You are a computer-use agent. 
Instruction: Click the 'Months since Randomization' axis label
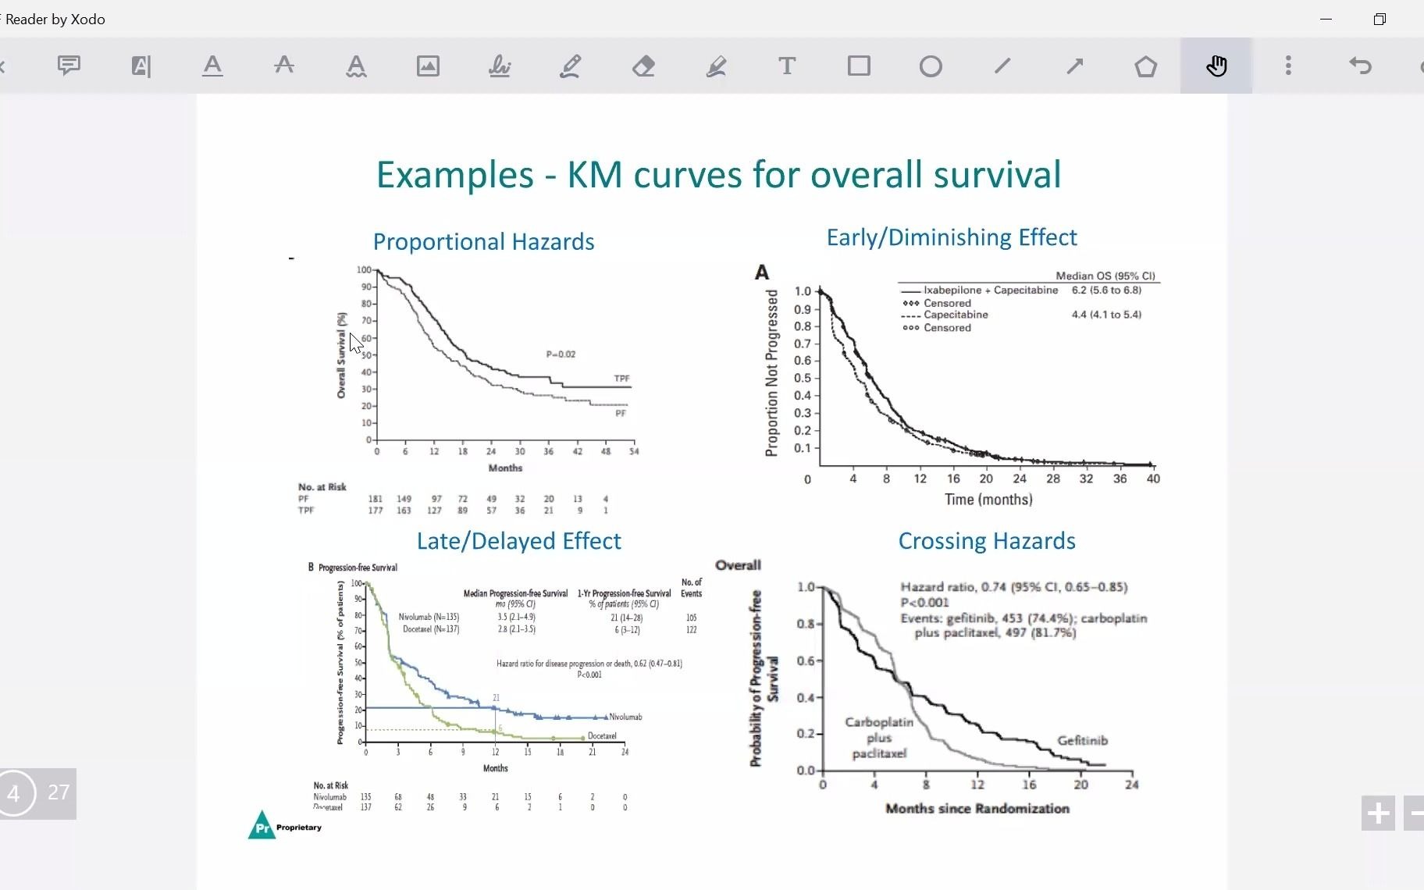point(977,809)
